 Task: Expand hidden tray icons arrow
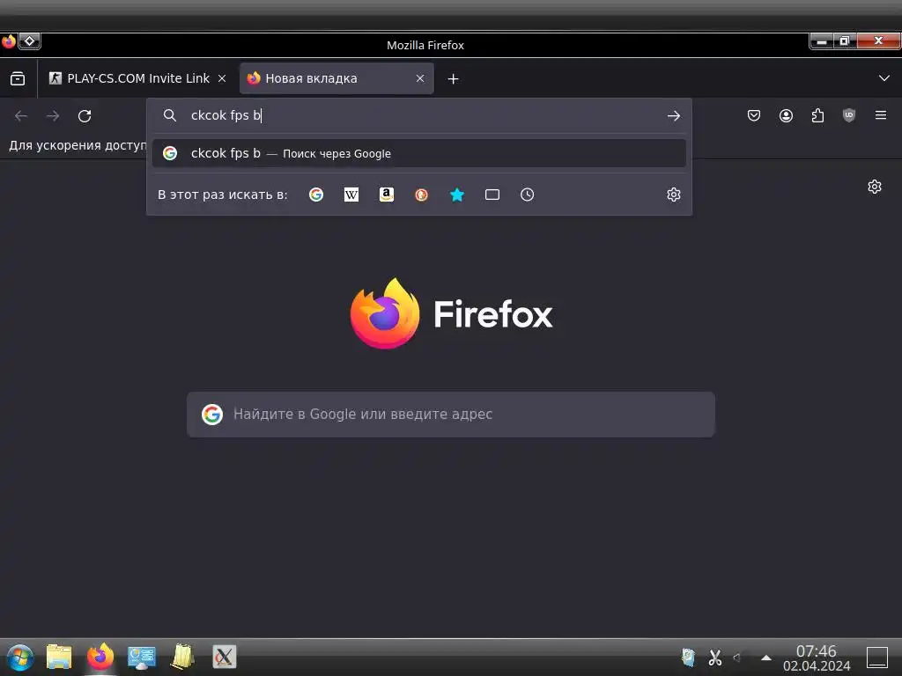[766, 658]
